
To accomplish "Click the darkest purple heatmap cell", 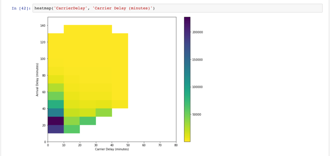I will pos(56,121).
